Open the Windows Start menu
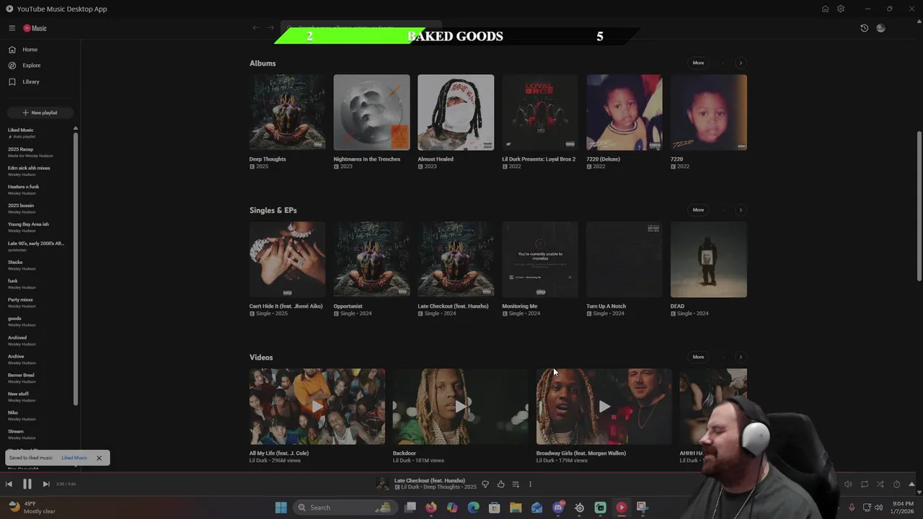Viewport: 923px width, 519px height. click(x=281, y=507)
